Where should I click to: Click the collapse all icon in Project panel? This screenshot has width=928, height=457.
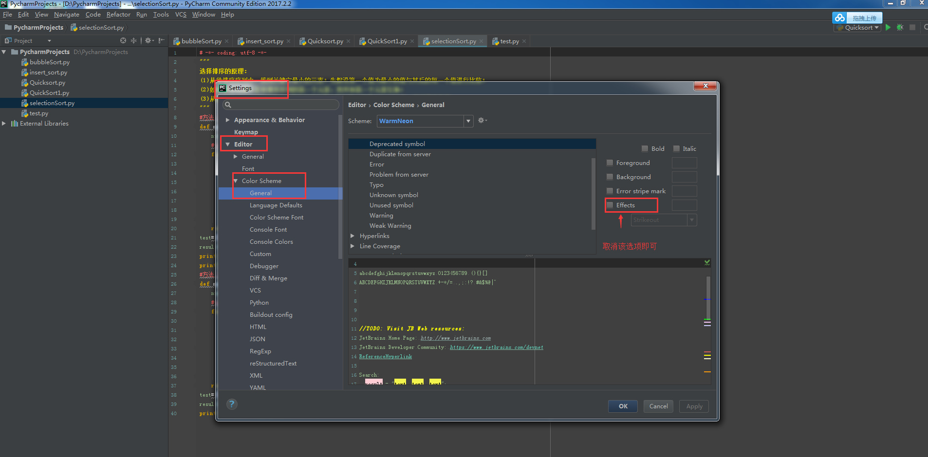(x=134, y=40)
